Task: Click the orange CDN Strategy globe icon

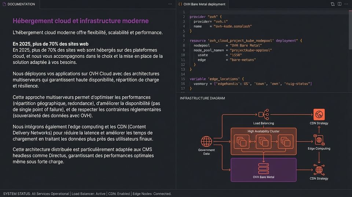Action: click(319, 115)
